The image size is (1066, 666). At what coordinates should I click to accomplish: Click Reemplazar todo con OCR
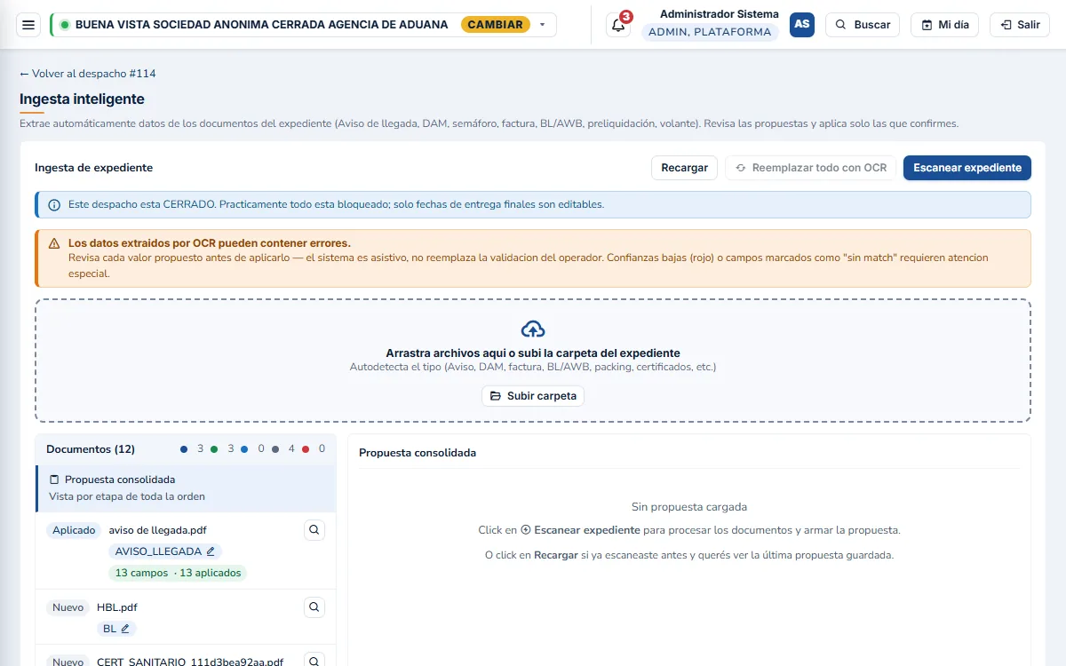810,168
